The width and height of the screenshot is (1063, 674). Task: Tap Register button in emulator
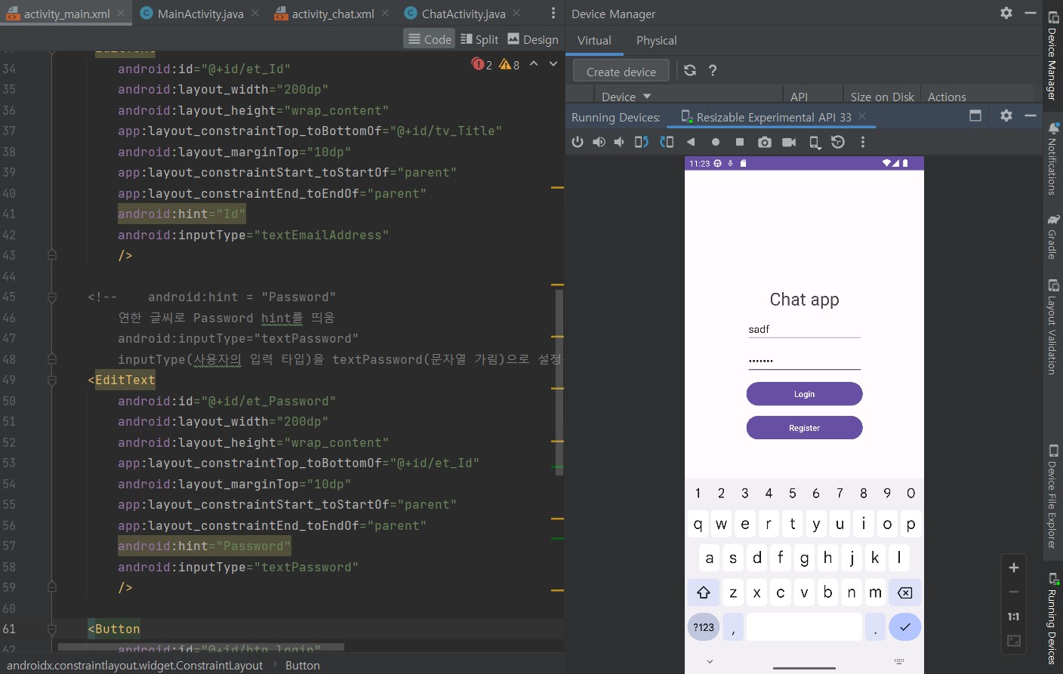pos(804,428)
